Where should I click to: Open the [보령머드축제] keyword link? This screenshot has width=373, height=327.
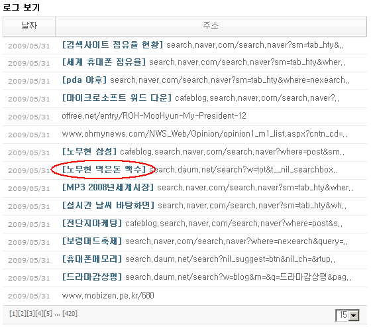click(x=92, y=241)
